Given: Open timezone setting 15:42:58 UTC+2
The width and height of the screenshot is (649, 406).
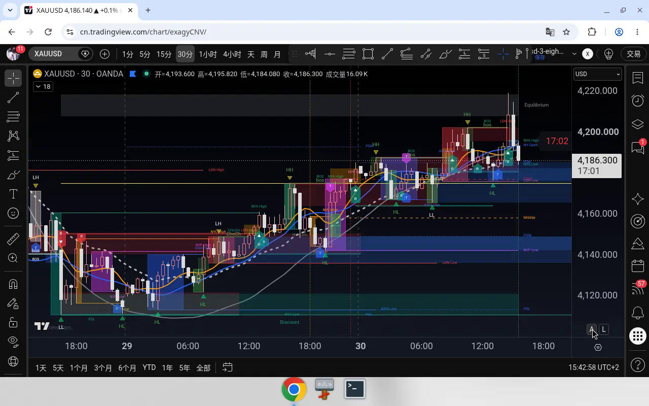Looking at the screenshot, I should pyautogui.click(x=594, y=367).
